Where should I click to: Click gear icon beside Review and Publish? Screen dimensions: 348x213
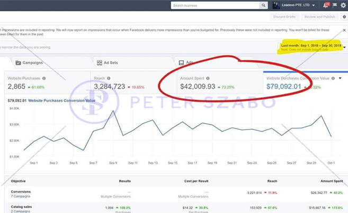(x=344, y=17)
